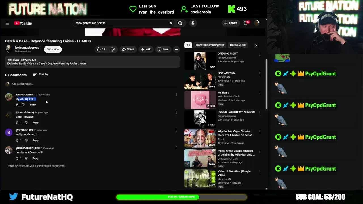Open options menu for @TEAMGETHELP comment

176,95
